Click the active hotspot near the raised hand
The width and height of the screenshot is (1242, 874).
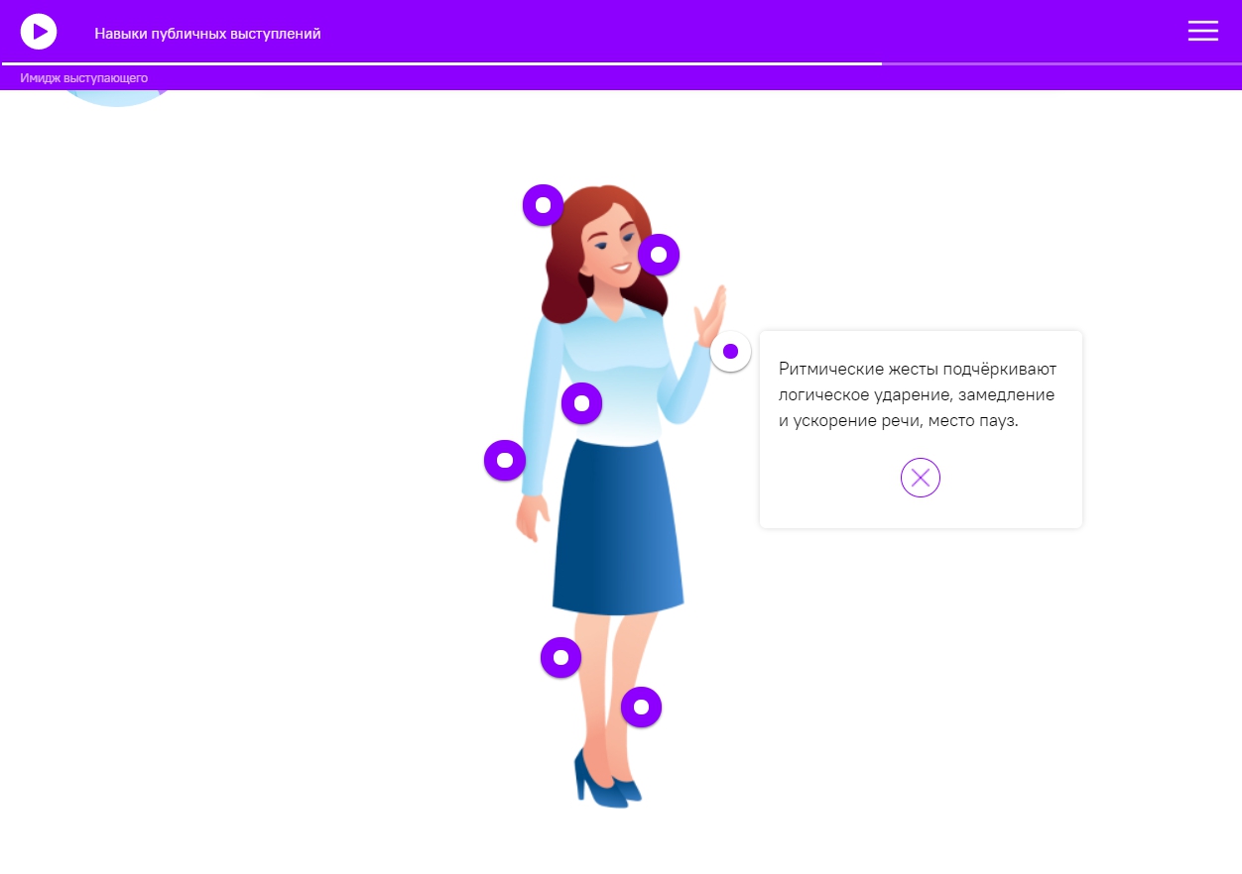730,351
